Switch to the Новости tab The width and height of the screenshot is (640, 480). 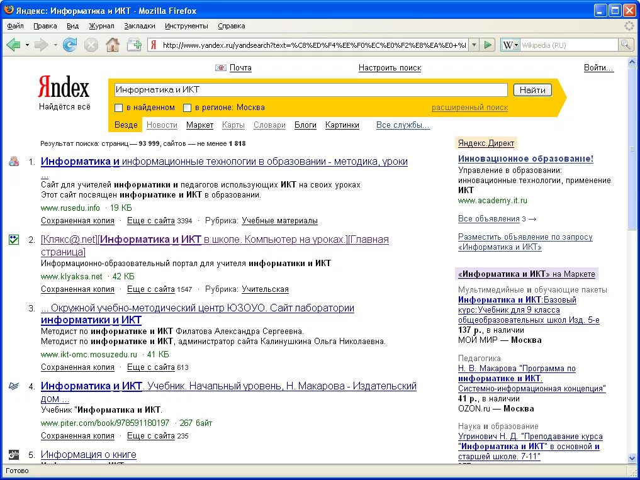[x=162, y=125]
